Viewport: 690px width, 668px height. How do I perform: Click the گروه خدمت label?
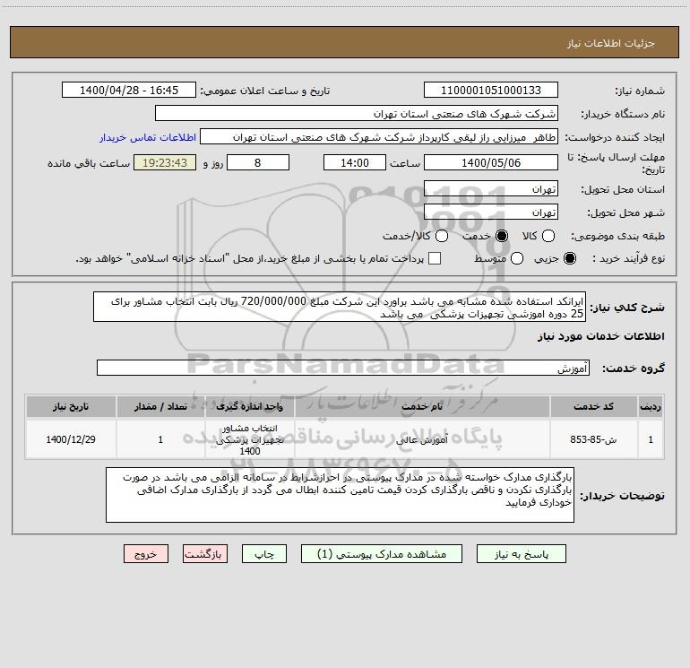tap(634, 369)
